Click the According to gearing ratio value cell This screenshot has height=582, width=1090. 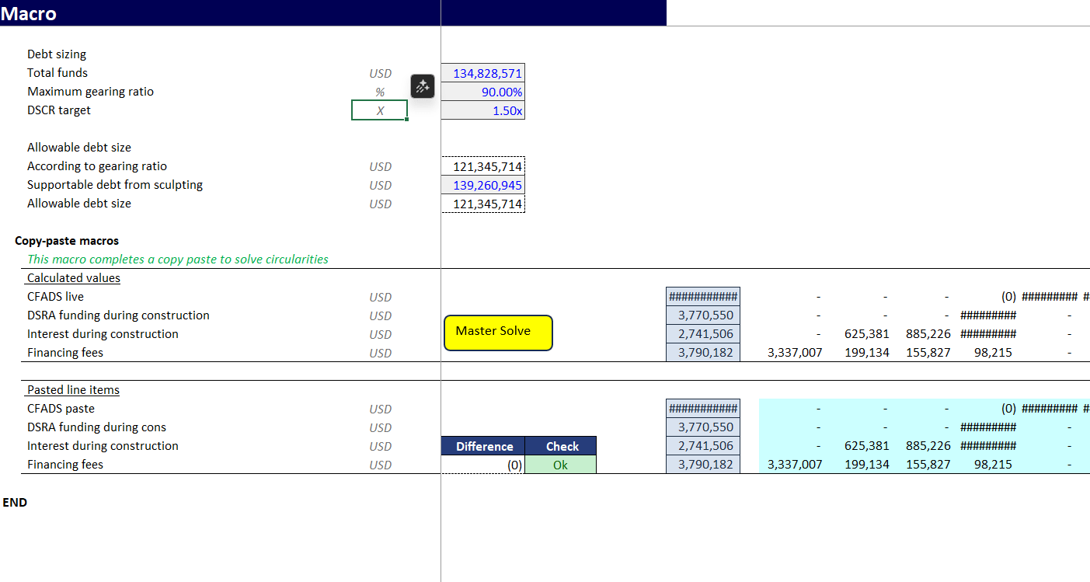(x=482, y=166)
